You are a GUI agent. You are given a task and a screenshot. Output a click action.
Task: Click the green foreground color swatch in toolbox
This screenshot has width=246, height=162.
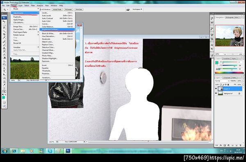[x=3, y=98]
